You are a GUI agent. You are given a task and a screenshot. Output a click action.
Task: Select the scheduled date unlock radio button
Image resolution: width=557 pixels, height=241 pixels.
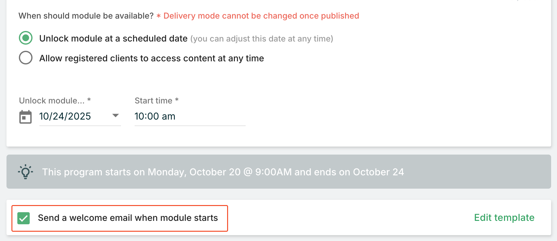click(26, 38)
